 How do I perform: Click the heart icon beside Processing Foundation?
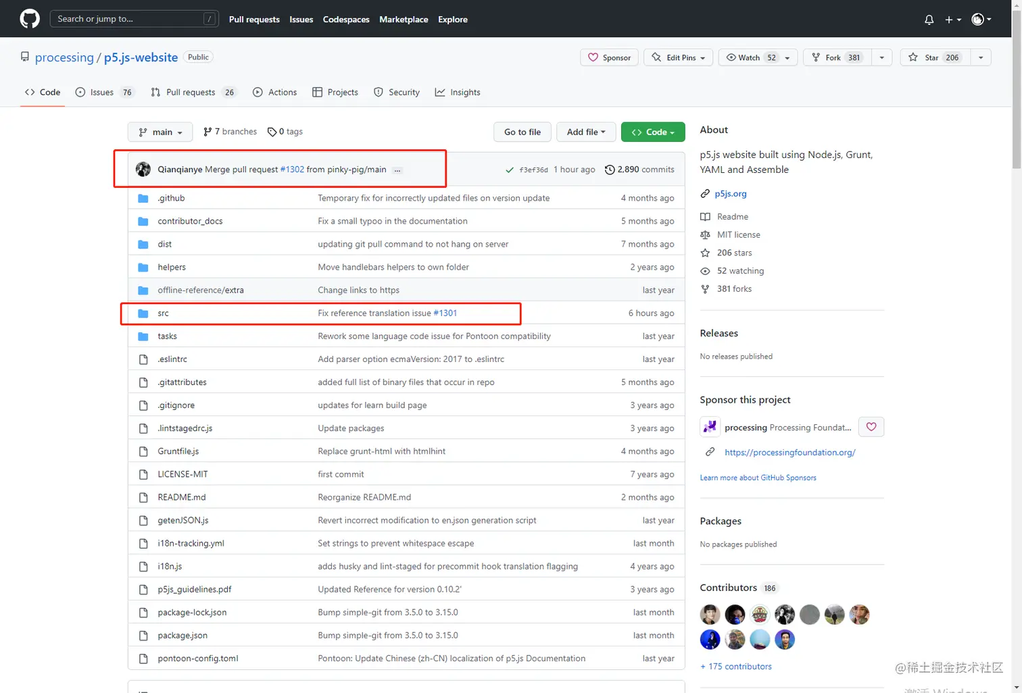871,427
